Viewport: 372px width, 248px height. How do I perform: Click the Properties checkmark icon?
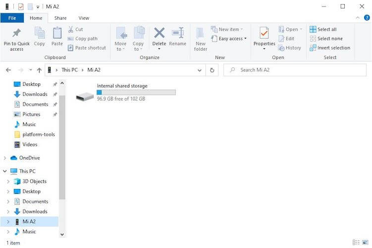(264, 33)
